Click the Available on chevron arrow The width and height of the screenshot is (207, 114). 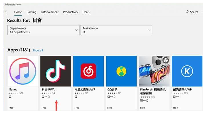149,30
